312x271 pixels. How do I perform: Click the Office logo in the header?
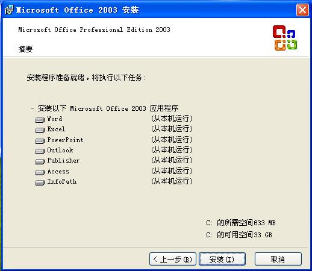click(x=285, y=38)
